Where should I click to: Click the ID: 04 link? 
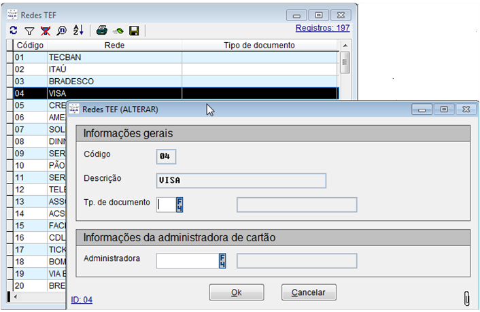[x=82, y=300]
